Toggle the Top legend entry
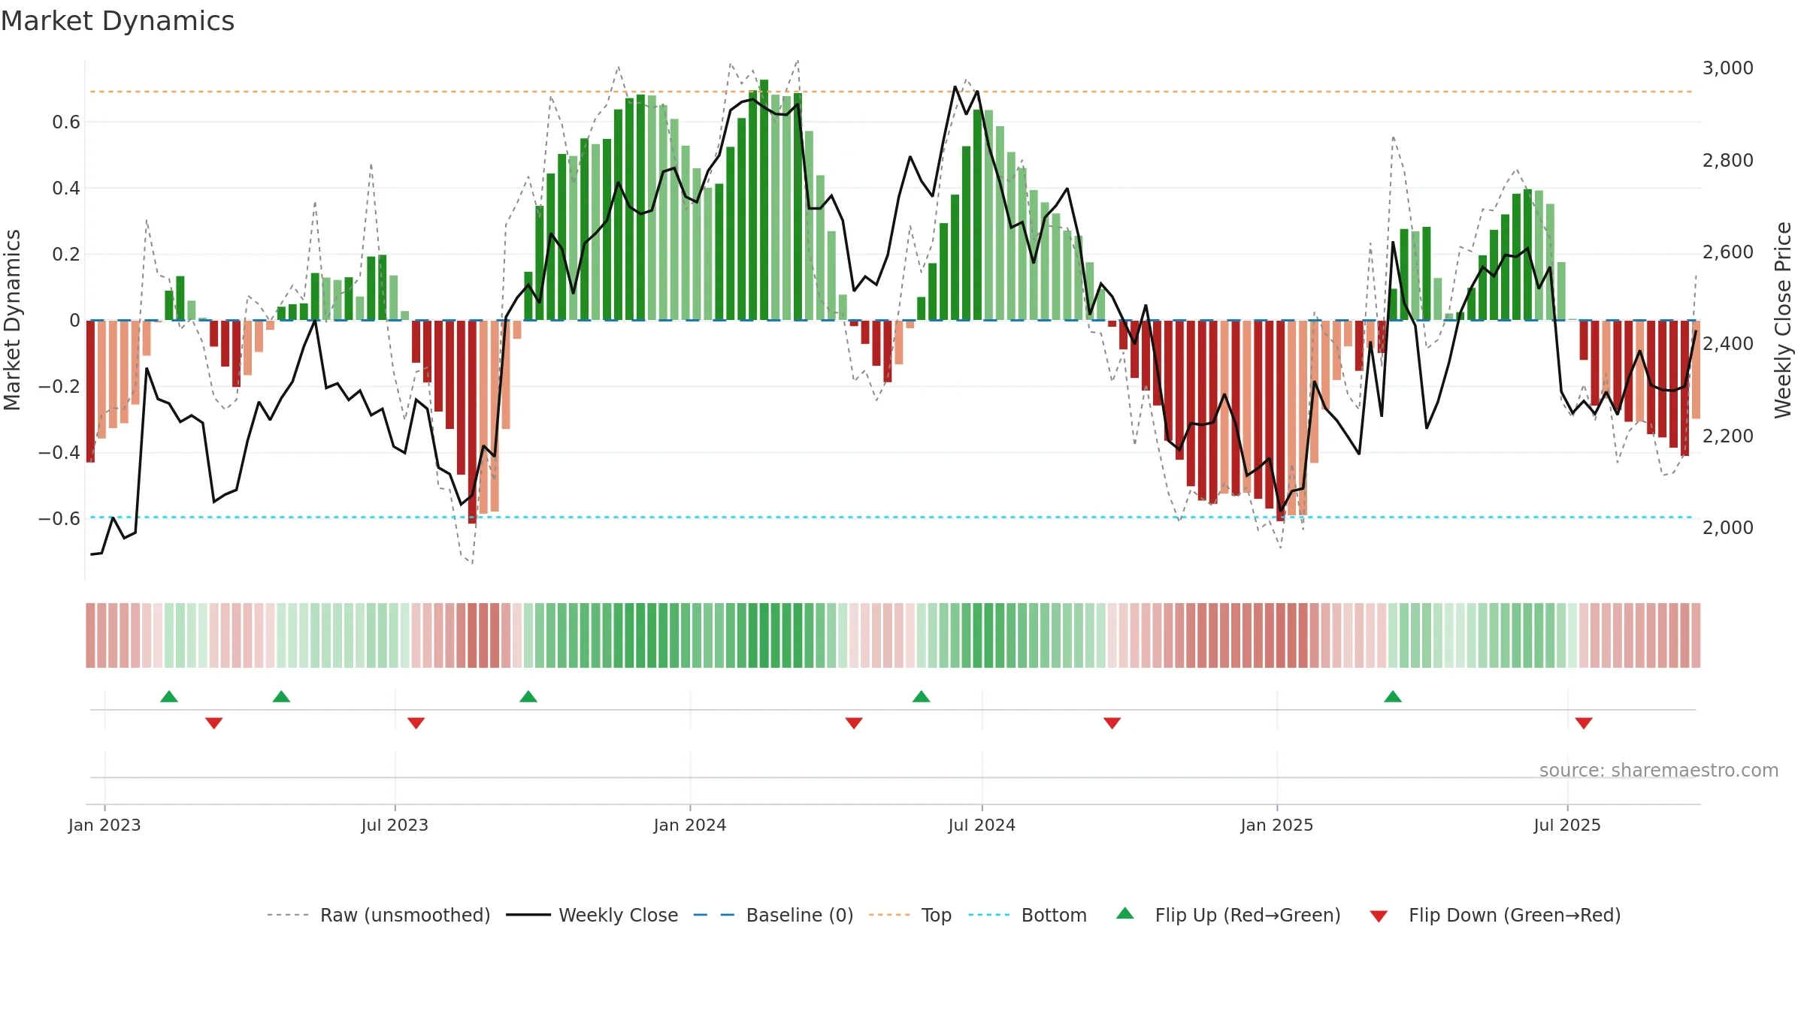 (910, 915)
